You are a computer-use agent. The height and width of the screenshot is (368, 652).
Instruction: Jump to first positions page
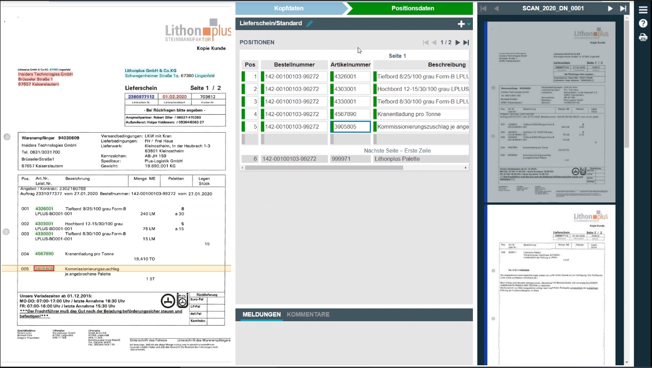426,42
